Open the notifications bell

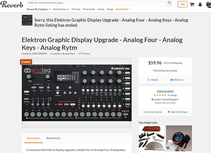coord(200,4)
